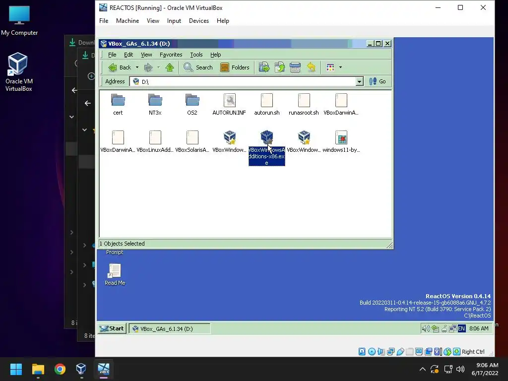Click the green Up folder arrow
The image size is (508, 381).
coord(170,67)
